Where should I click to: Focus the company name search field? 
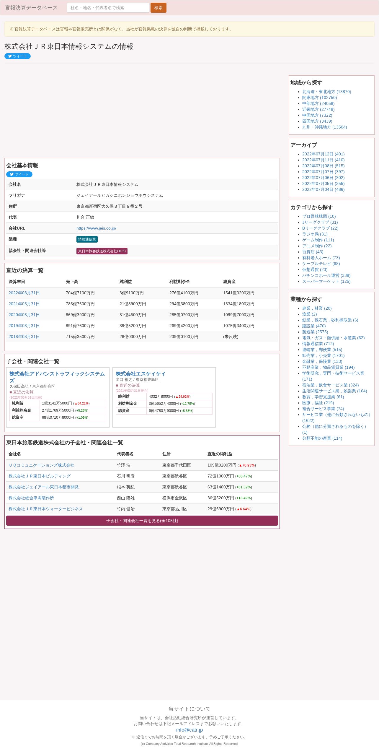tap(108, 8)
